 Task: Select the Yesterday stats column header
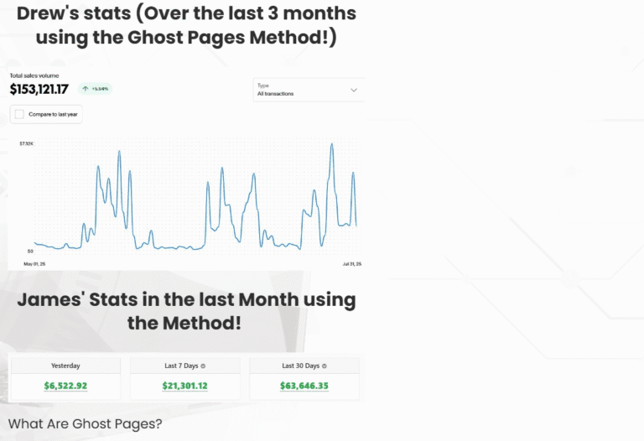pyautogui.click(x=65, y=366)
